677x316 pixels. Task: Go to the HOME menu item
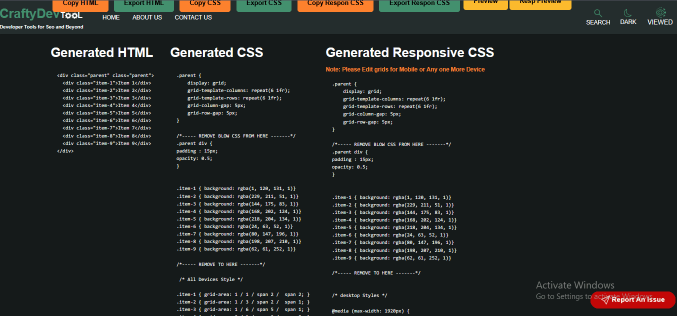111,17
